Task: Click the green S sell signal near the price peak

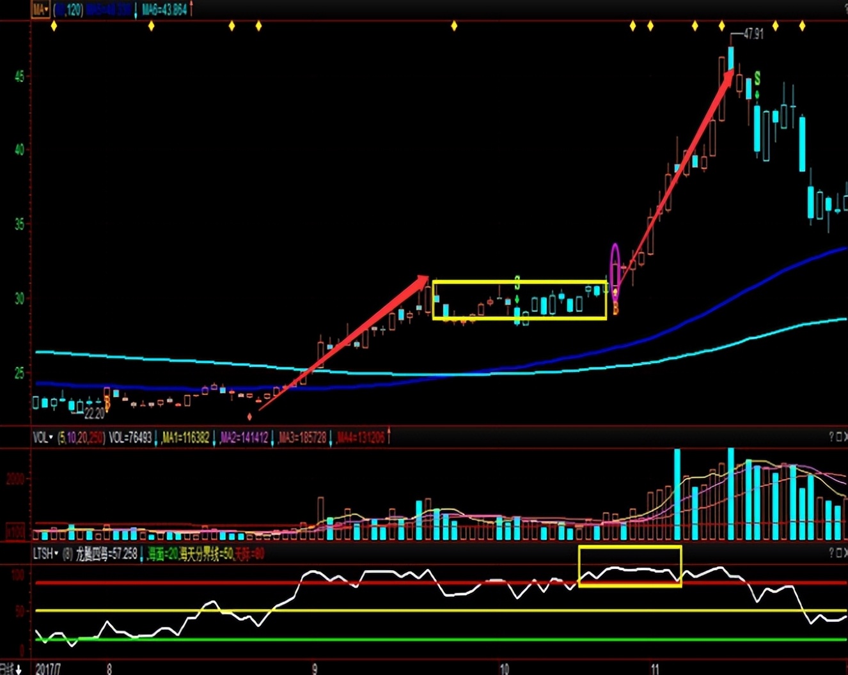Action: point(757,79)
